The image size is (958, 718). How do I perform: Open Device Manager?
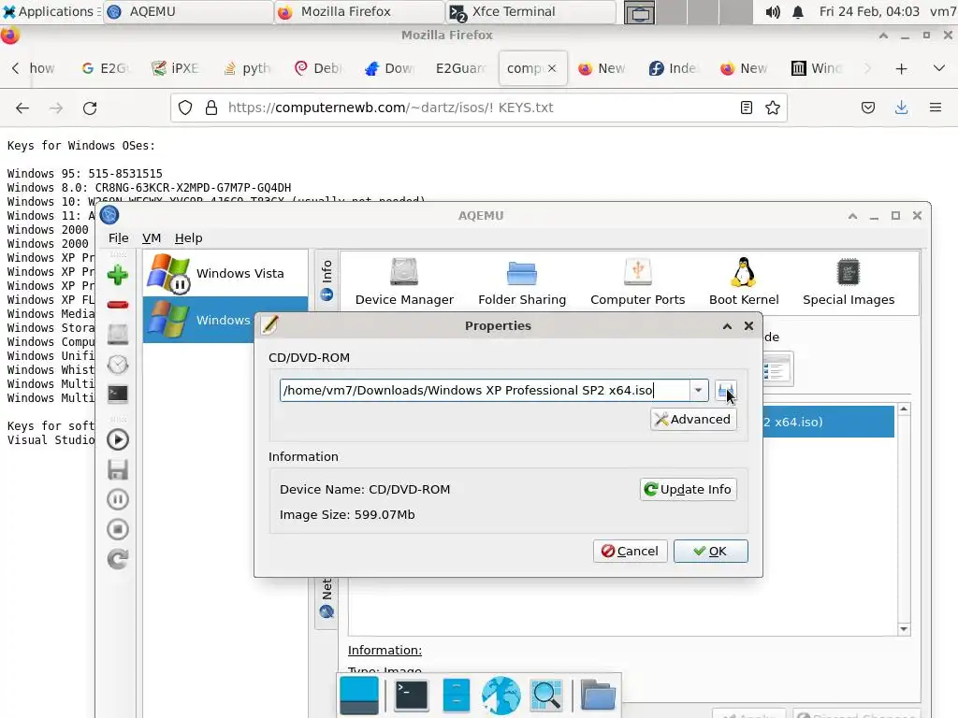404,281
